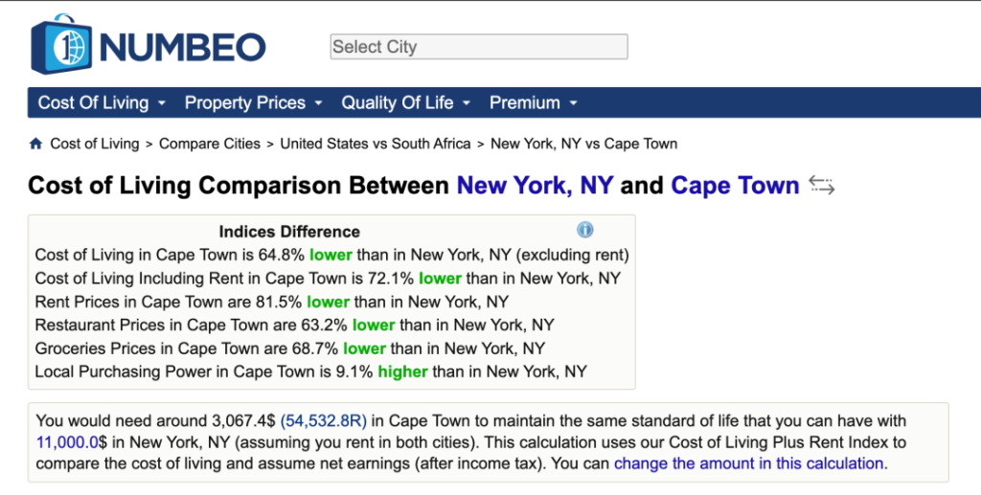Open the blue info icon in Indices Difference
The width and height of the screenshot is (981, 495).
[585, 230]
